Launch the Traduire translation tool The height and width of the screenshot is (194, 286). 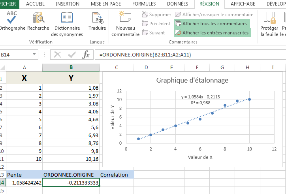tap(97, 21)
